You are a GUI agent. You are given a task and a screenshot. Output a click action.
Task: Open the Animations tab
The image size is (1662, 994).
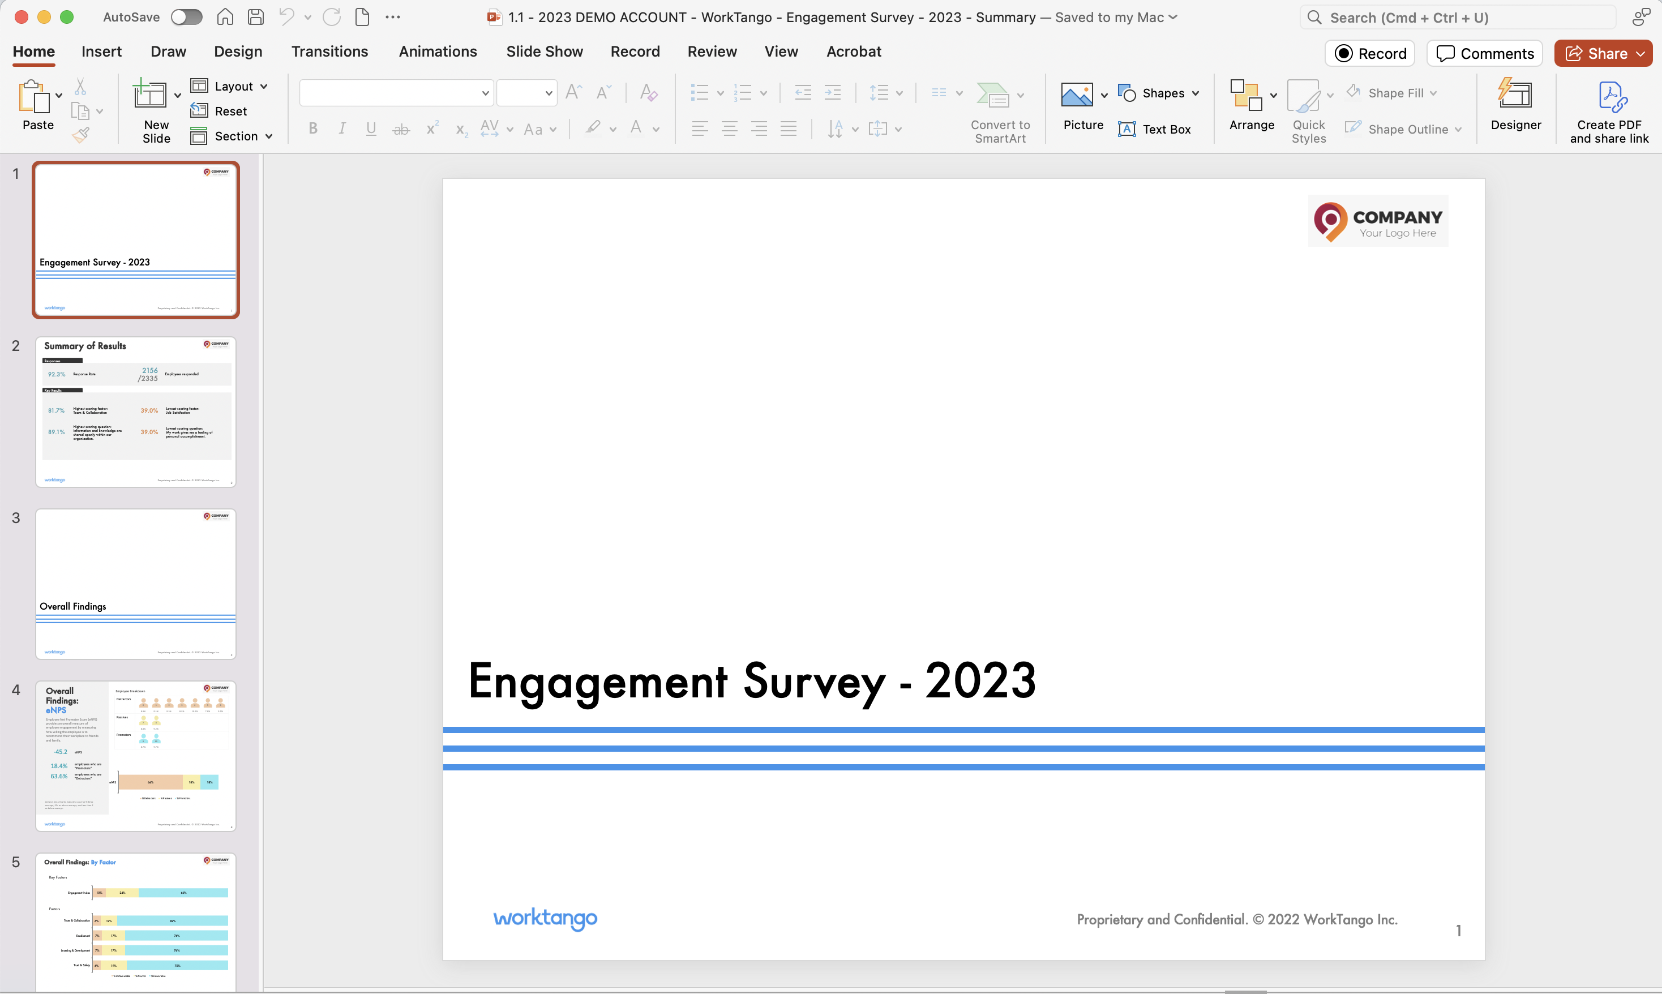pyautogui.click(x=438, y=52)
